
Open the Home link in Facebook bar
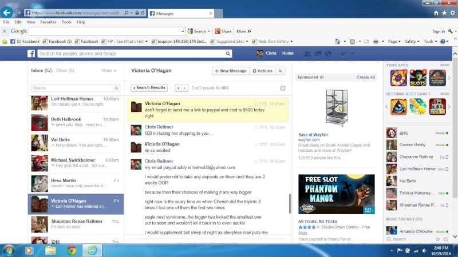pyautogui.click(x=288, y=53)
